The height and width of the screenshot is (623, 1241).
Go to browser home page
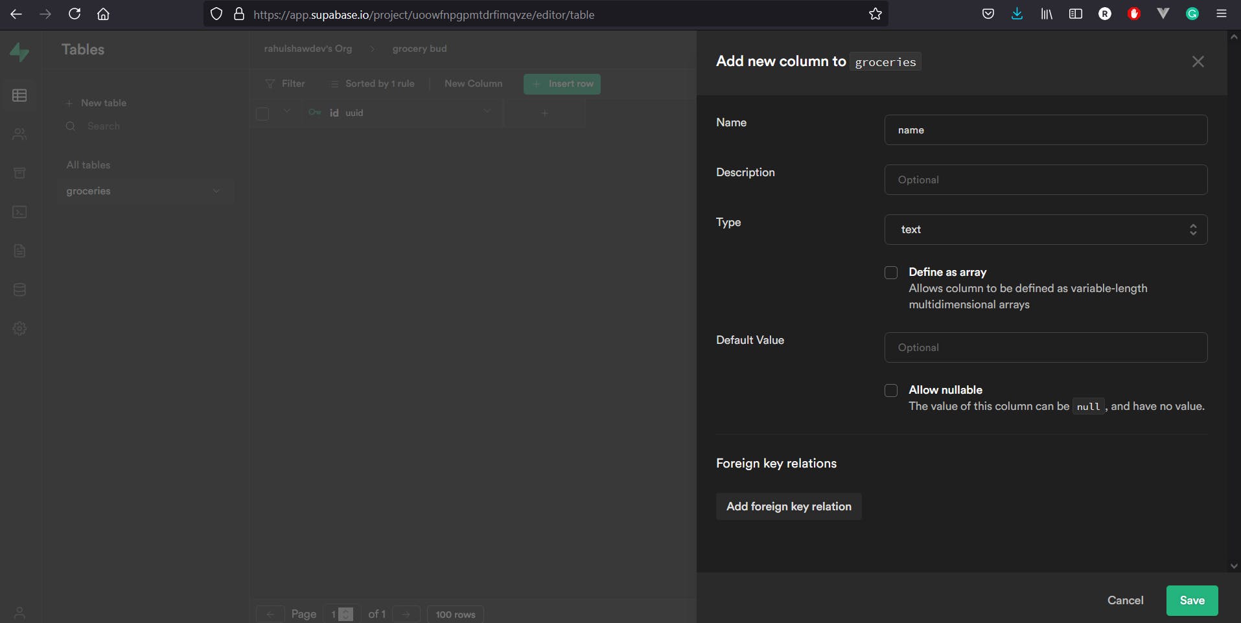(103, 14)
